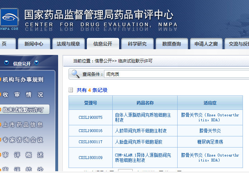The height and width of the screenshot is (173, 249).
Task: Click the record list icon beside 共有 4 条记录
Action: (x=71, y=90)
